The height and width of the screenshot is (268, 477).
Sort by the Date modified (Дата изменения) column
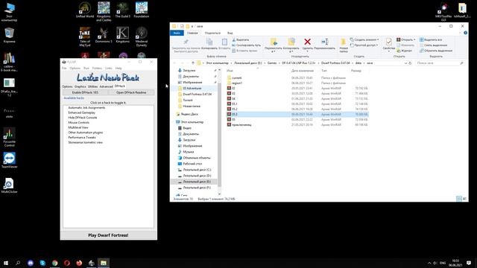pos(303,71)
